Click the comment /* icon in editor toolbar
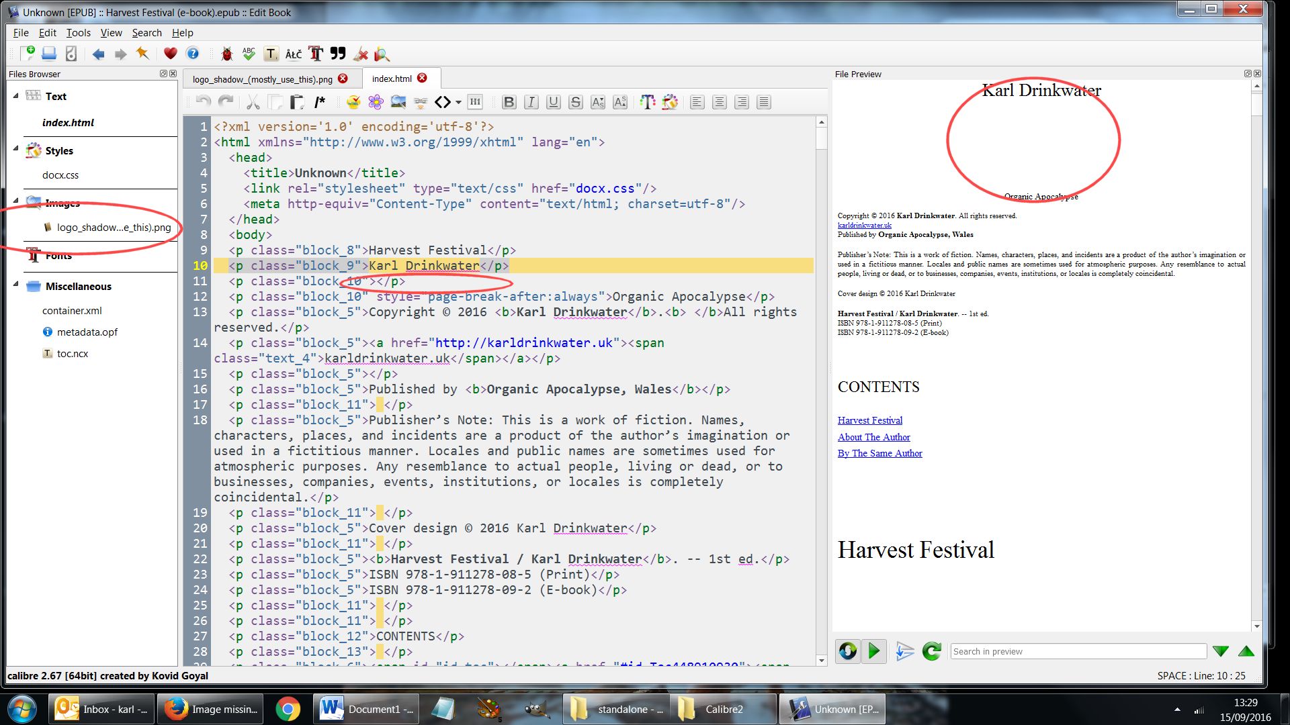The height and width of the screenshot is (725, 1290). [x=320, y=102]
